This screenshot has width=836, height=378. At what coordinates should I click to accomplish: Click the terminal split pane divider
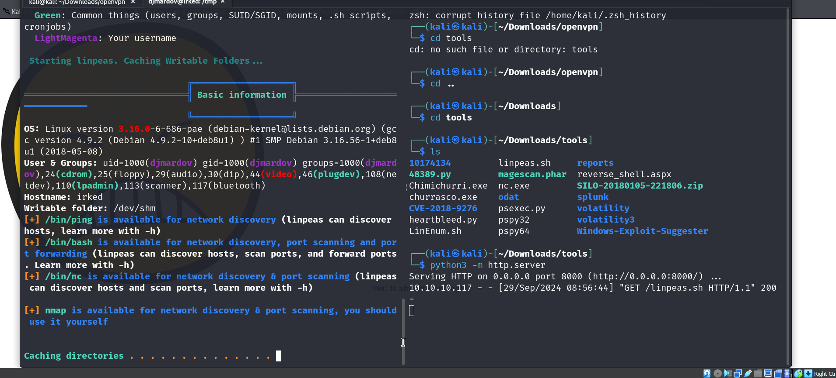coord(403,332)
